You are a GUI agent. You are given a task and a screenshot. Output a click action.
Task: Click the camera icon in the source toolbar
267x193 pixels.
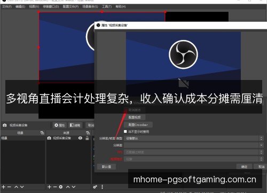pos(5,125)
